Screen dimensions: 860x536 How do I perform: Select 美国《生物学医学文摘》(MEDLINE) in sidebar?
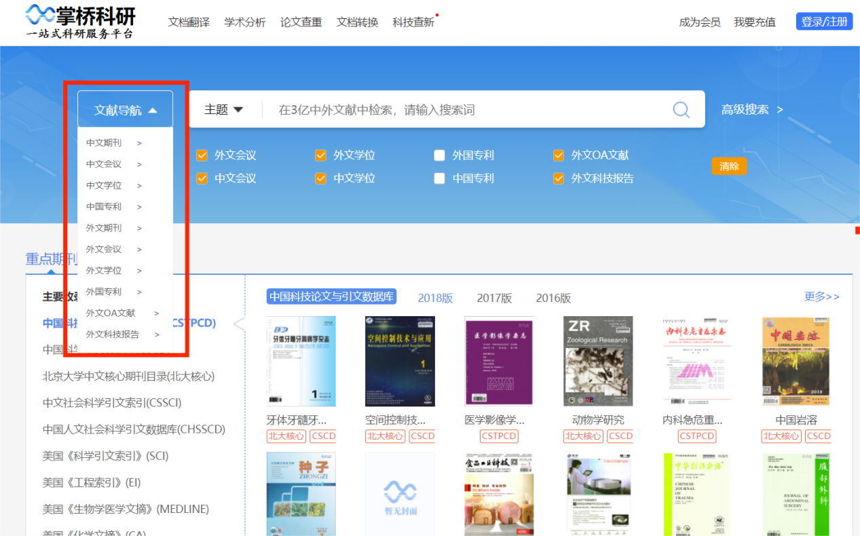[x=126, y=509]
